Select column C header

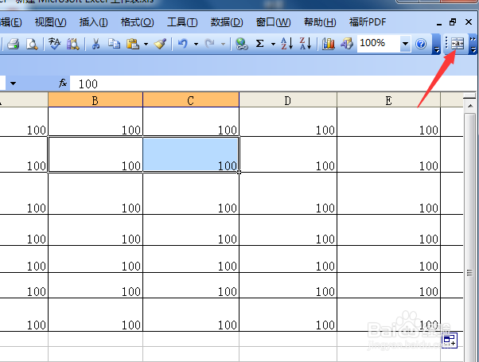[x=191, y=100]
